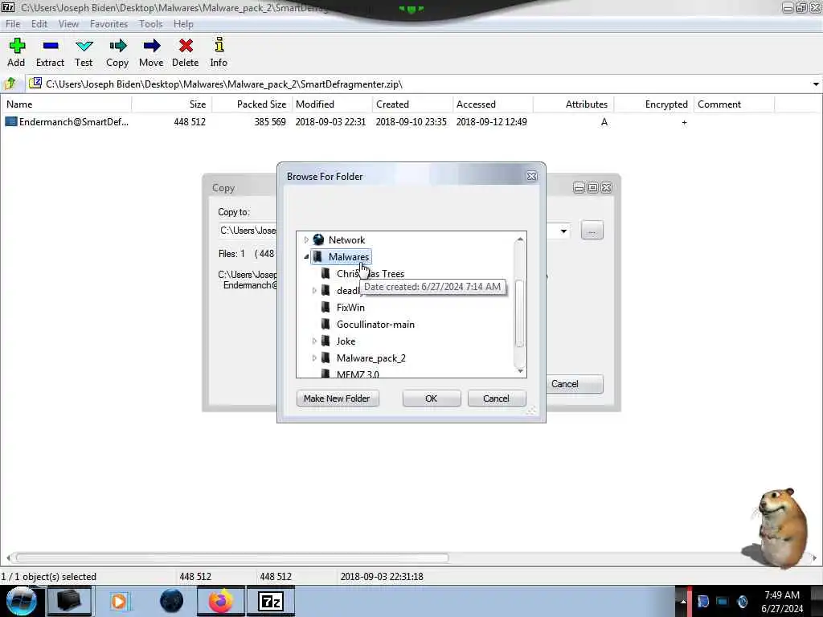The width and height of the screenshot is (823, 617).
Task: Click the black folder taskbar icon
Action: (69, 601)
